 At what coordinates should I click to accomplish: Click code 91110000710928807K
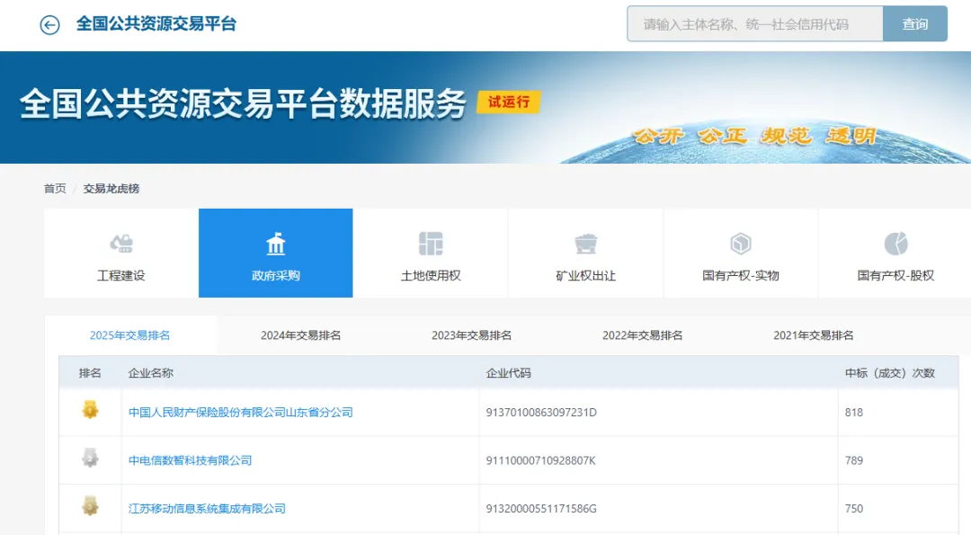point(540,460)
